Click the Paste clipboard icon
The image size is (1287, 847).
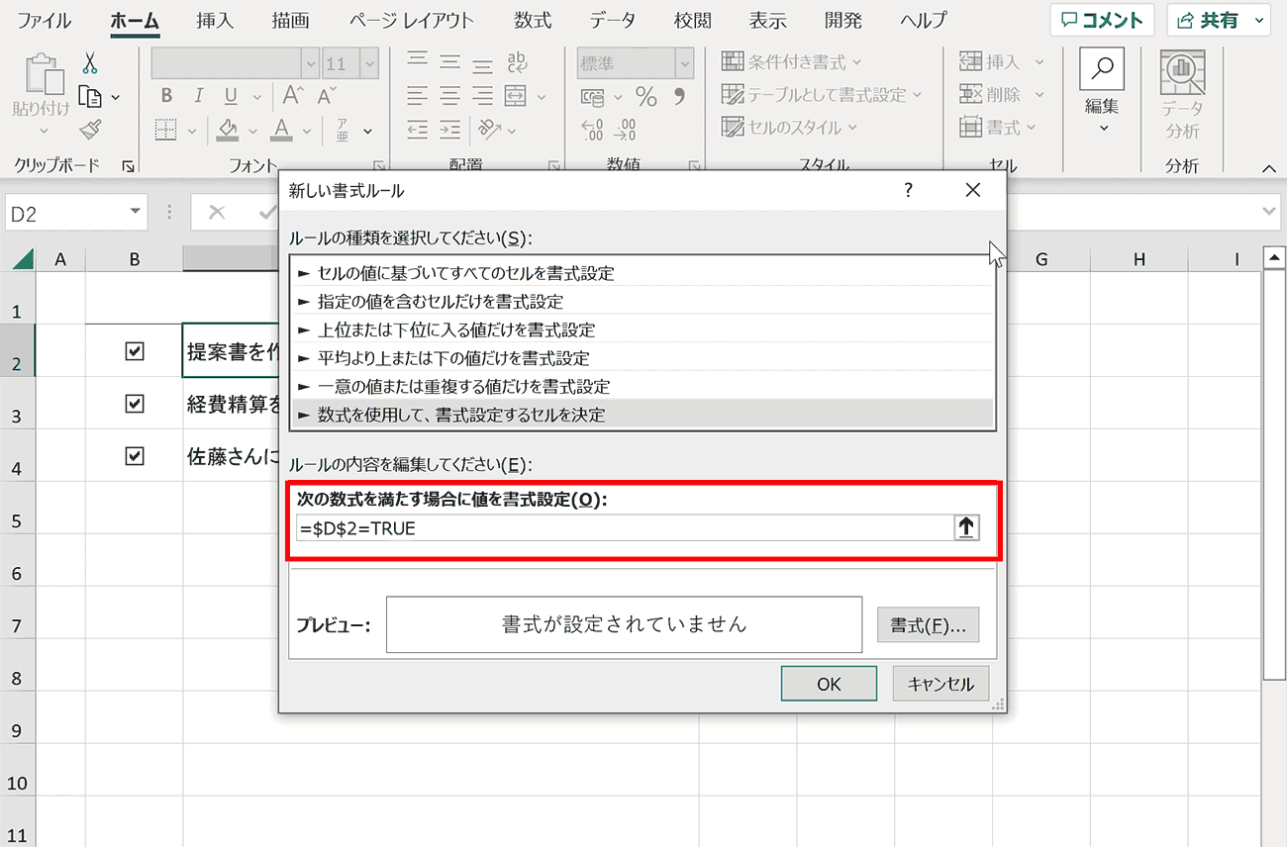(43, 75)
